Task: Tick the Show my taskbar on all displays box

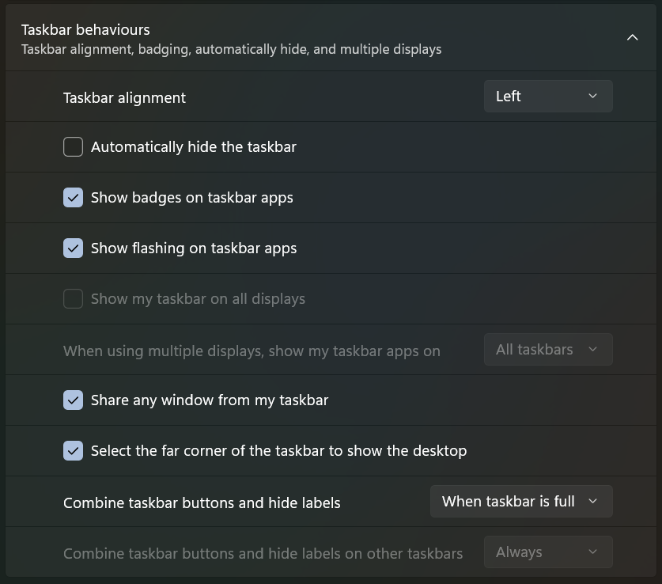Action: click(73, 298)
